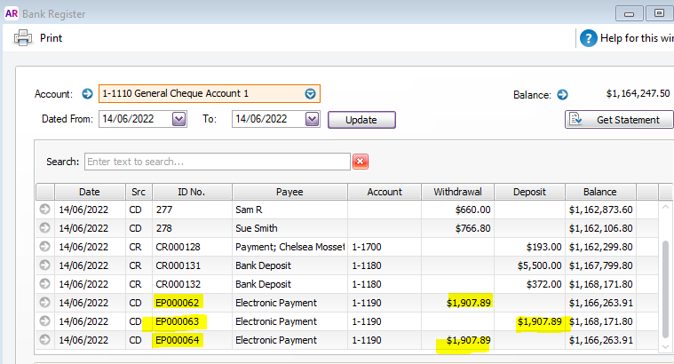Open the EP000064 transaction detail arrow
This screenshot has width=674, height=364.
click(44, 340)
